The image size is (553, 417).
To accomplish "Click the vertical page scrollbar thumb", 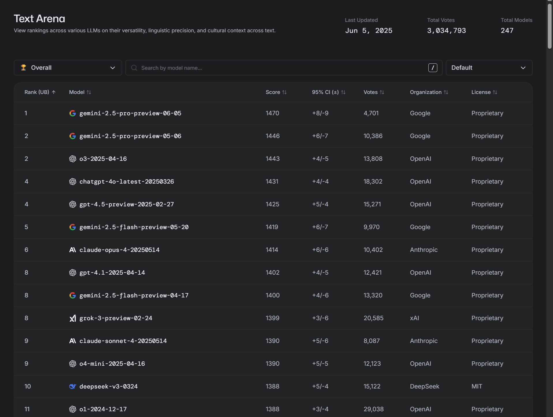I will pos(550,26).
